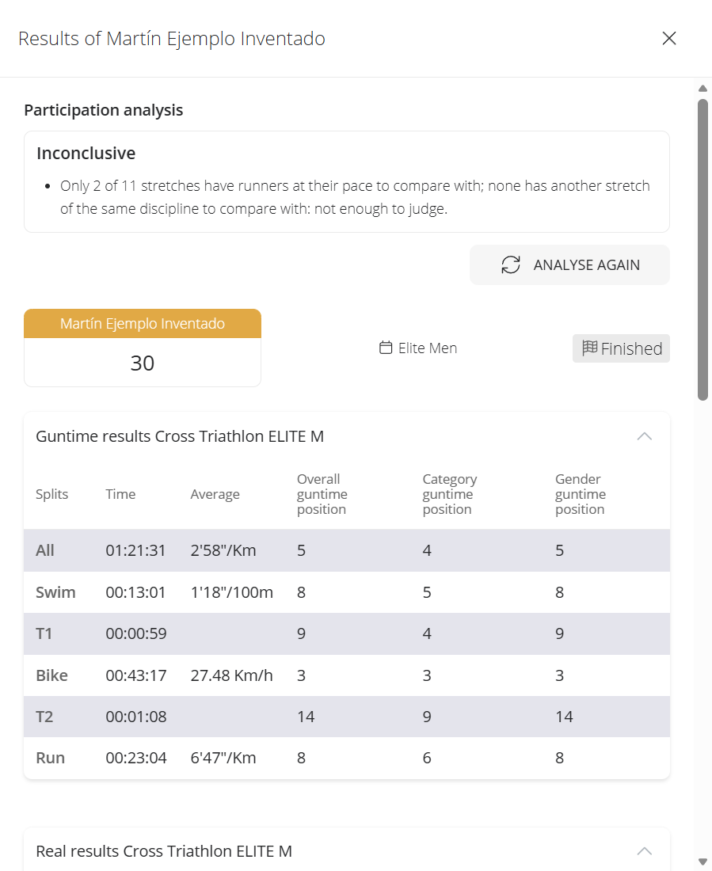This screenshot has height=871, width=712.
Task: Click run average 6'47"/Km
Action: 223,758
